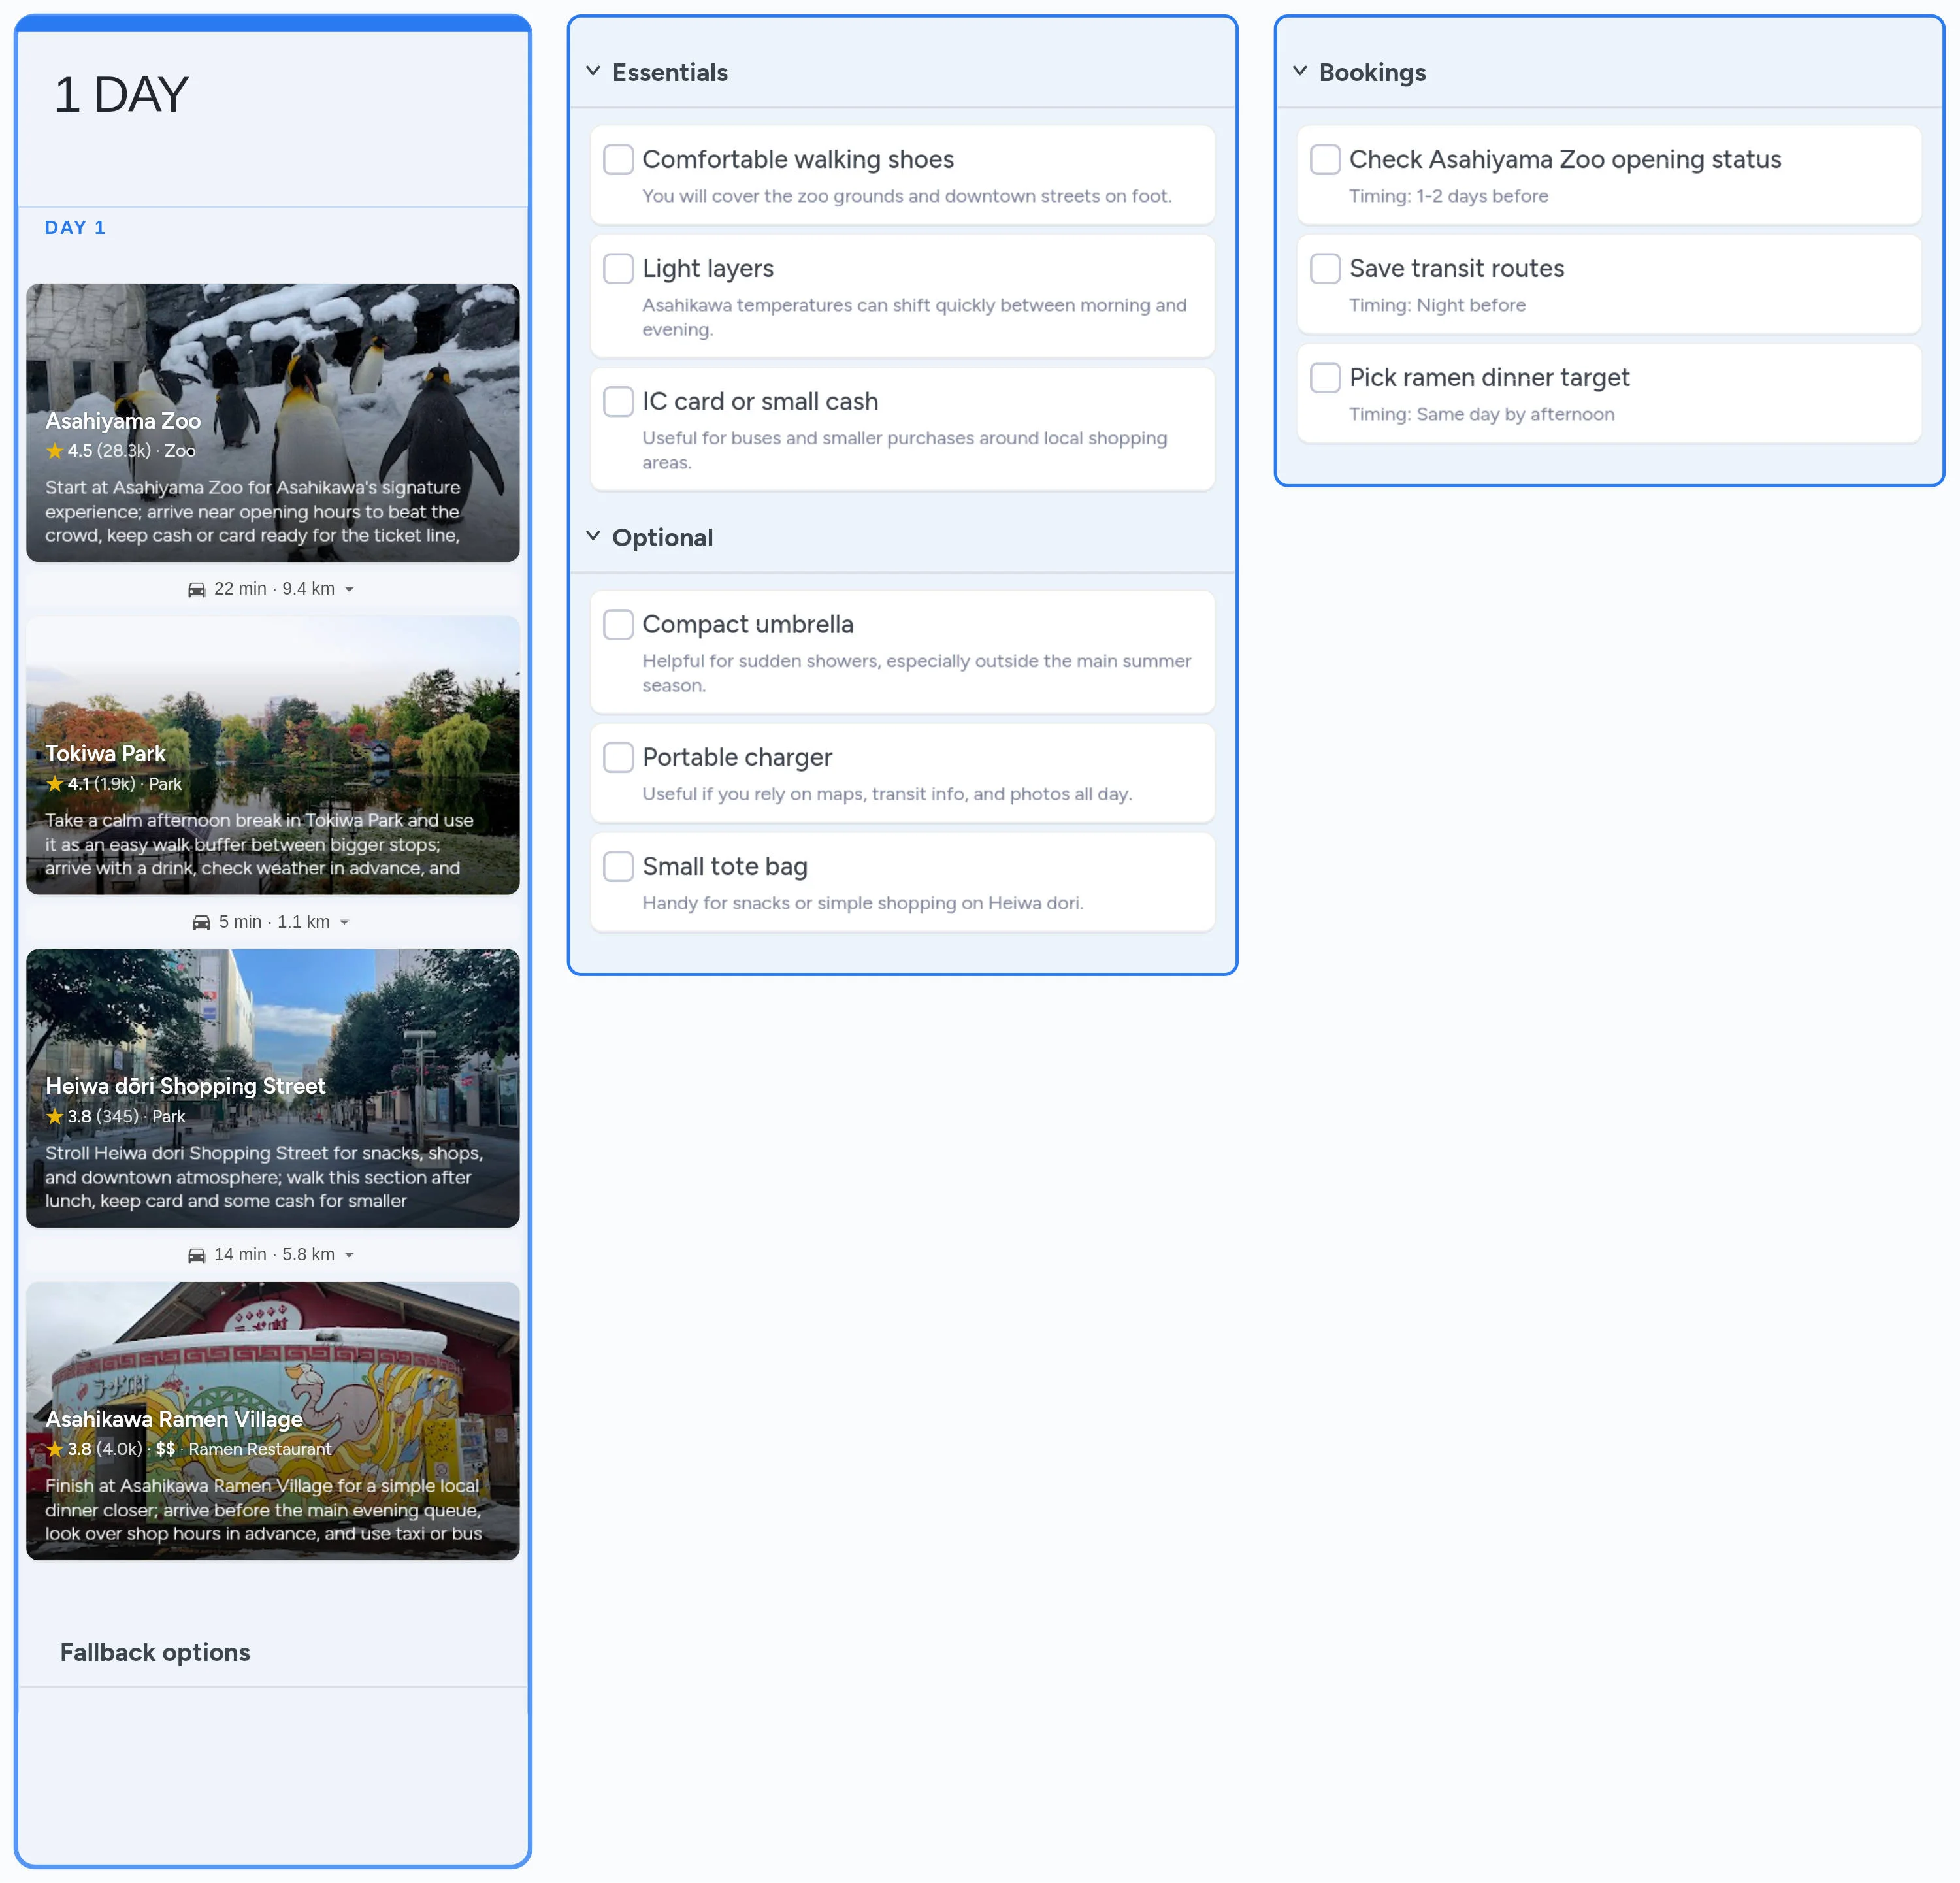
Task: Click the car icon before 5 min route
Action: click(x=202, y=923)
